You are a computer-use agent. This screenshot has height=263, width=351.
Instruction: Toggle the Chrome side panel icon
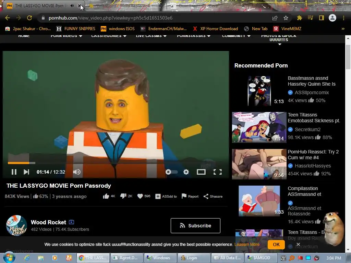click(322, 18)
